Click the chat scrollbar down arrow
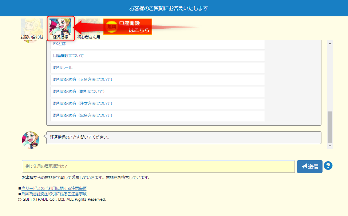Screen dimensions: 348x216 [330, 146]
